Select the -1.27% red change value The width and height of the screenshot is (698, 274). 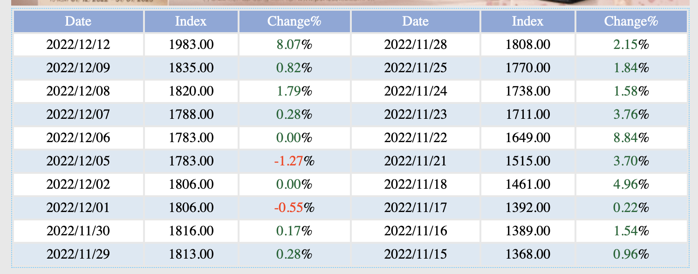(294, 162)
